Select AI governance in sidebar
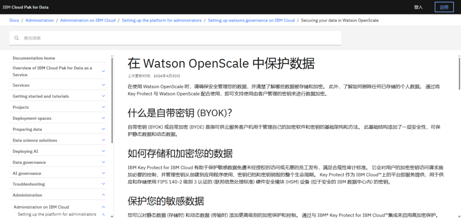 point(27,174)
